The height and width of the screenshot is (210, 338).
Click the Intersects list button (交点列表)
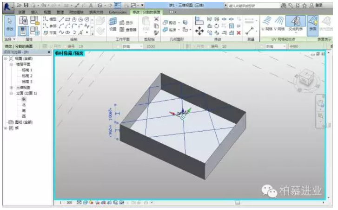pyautogui.click(x=296, y=24)
